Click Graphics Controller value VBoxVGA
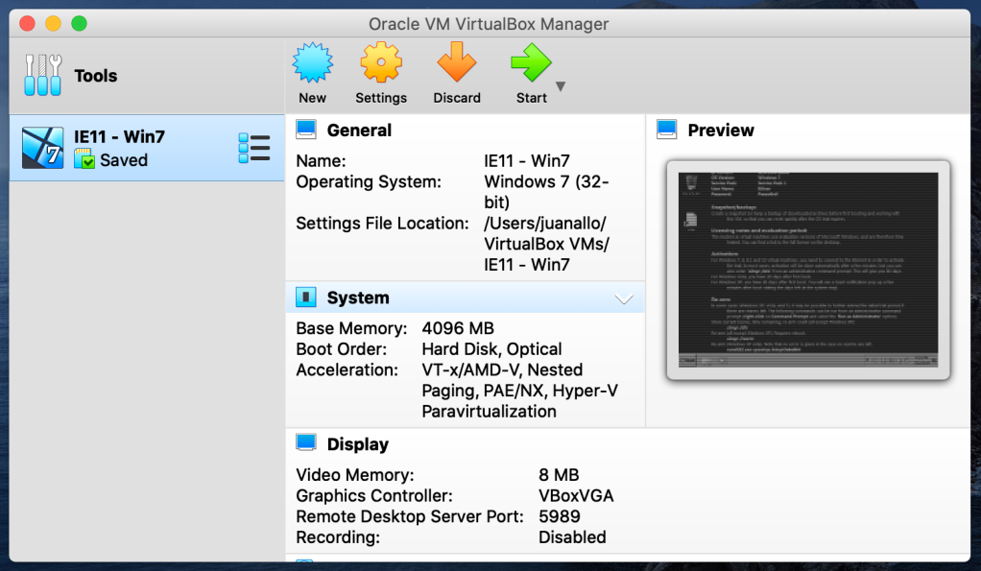The width and height of the screenshot is (981, 571). pos(576,495)
